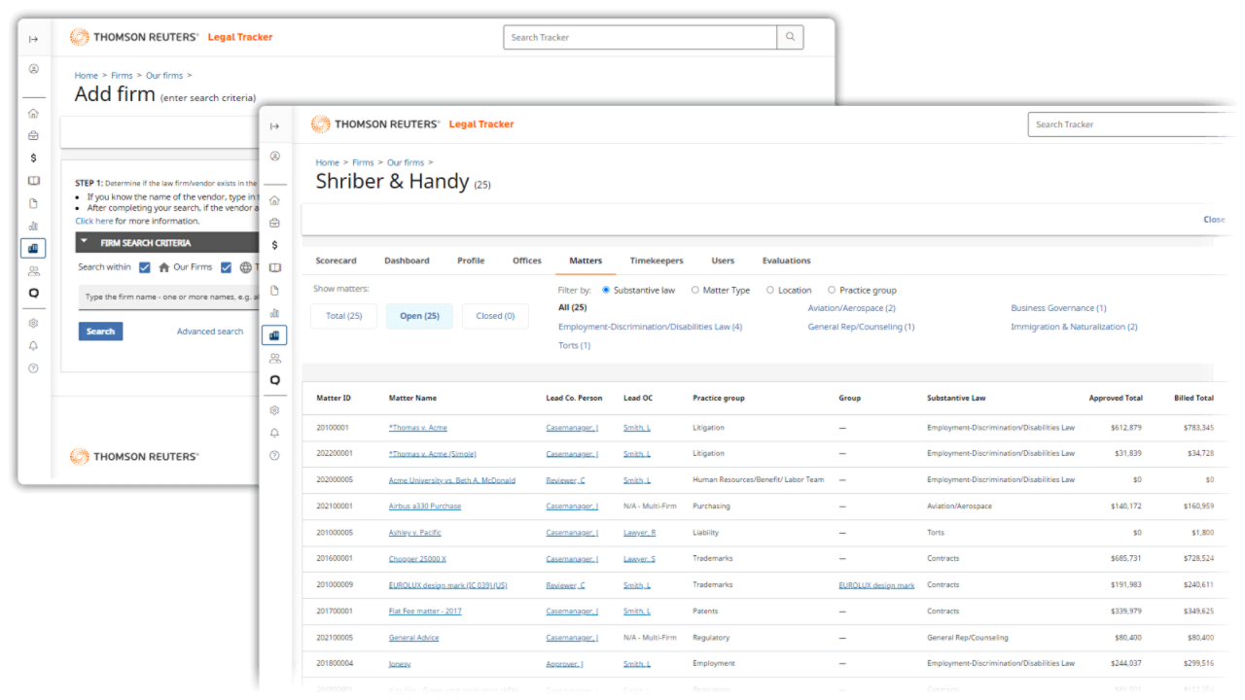Select the Matter Type filter radio button
1245x700 pixels.
coord(695,290)
